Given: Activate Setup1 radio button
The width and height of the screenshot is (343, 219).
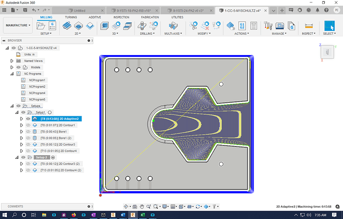Looking at the screenshot, I should point(50,113).
